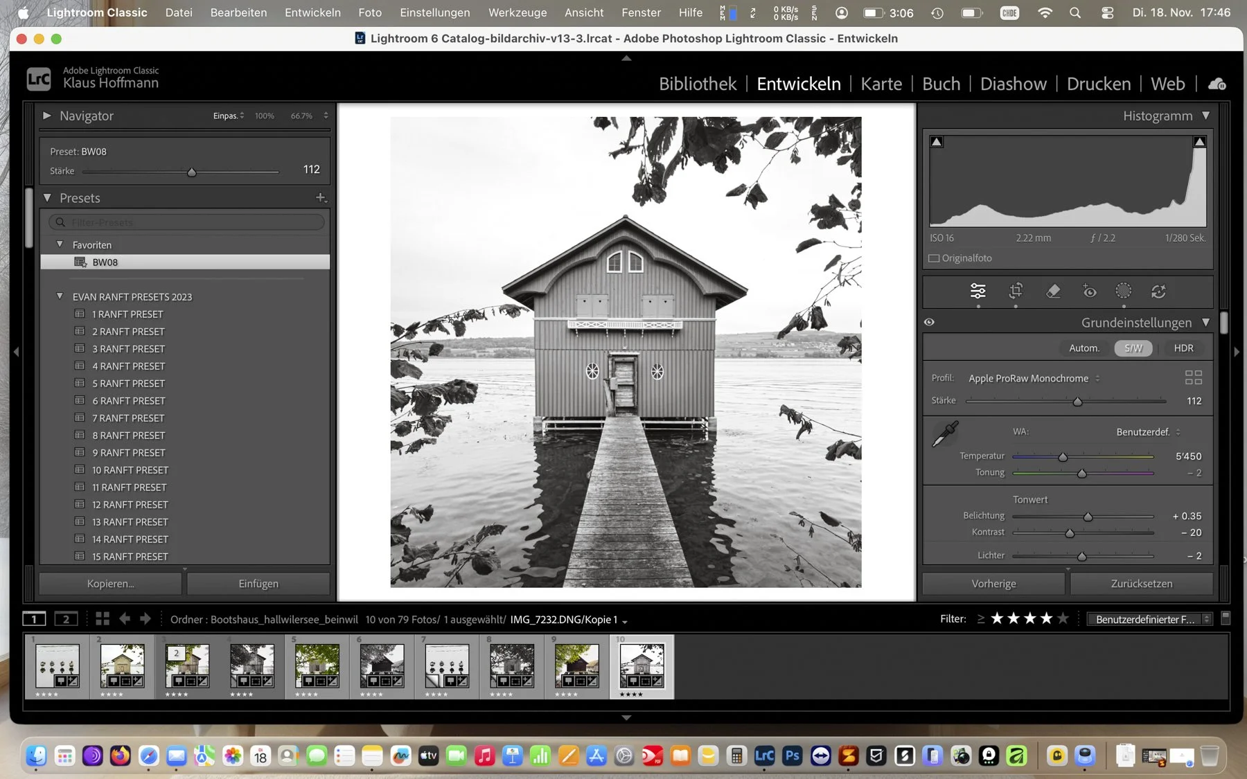Adjust the Belichtung slider handle
Image resolution: width=1247 pixels, height=779 pixels.
coord(1088,517)
